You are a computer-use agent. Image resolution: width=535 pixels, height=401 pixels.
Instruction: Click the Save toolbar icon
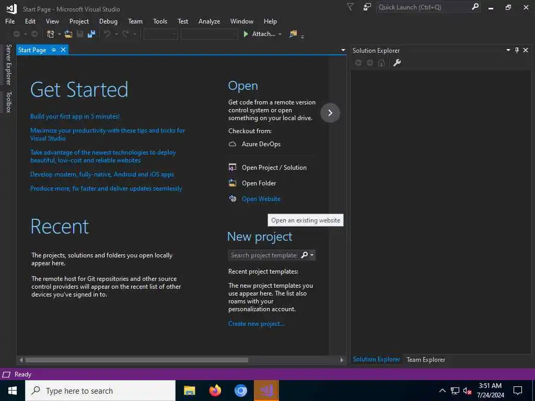(x=80, y=34)
